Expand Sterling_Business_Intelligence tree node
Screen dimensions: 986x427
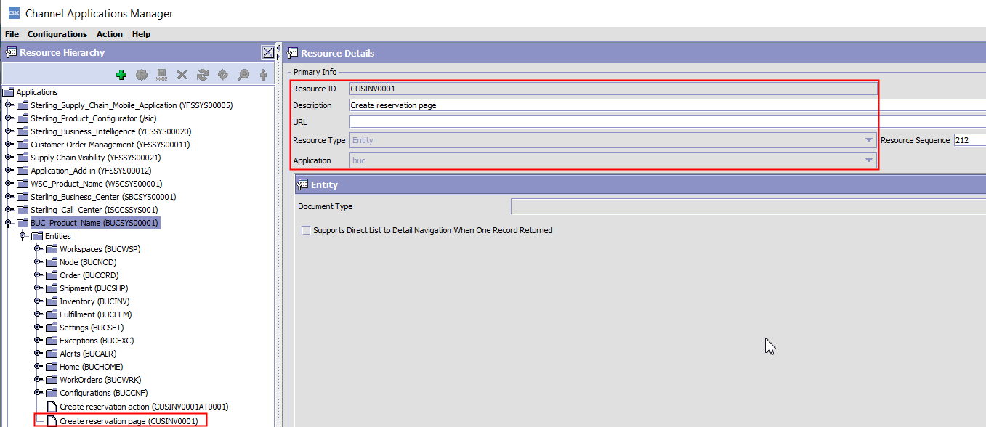click(9, 131)
